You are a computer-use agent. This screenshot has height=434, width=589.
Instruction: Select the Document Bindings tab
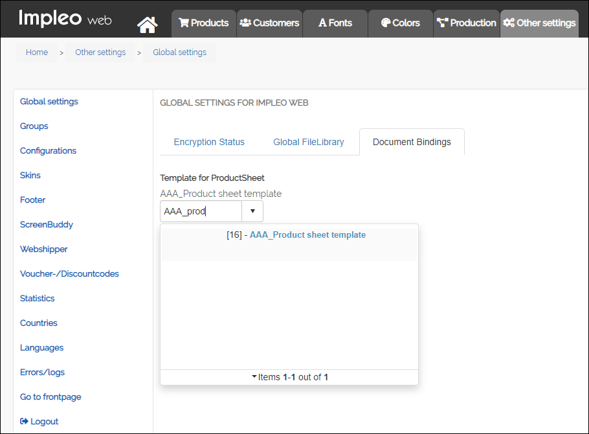(x=412, y=142)
